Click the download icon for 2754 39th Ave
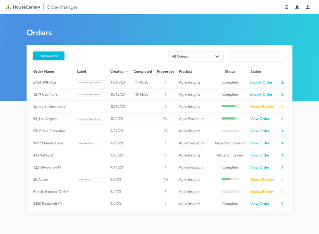Screen dimensions: 319x234 tap(282, 82)
